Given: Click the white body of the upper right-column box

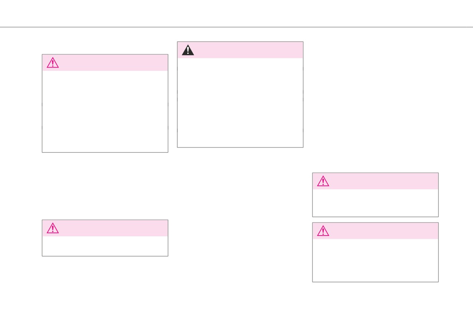Looking at the screenshot, I should [375, 203].
